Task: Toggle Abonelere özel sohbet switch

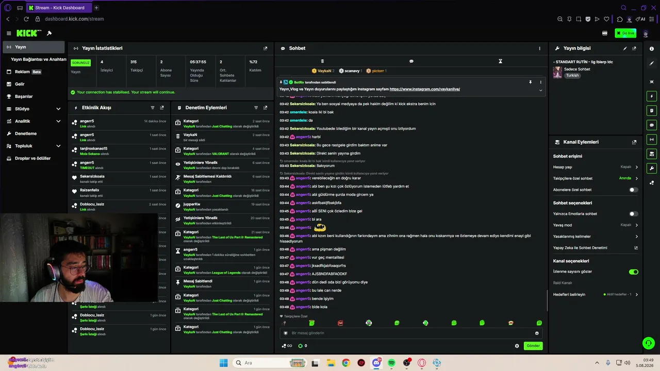Action: [634, 190]
